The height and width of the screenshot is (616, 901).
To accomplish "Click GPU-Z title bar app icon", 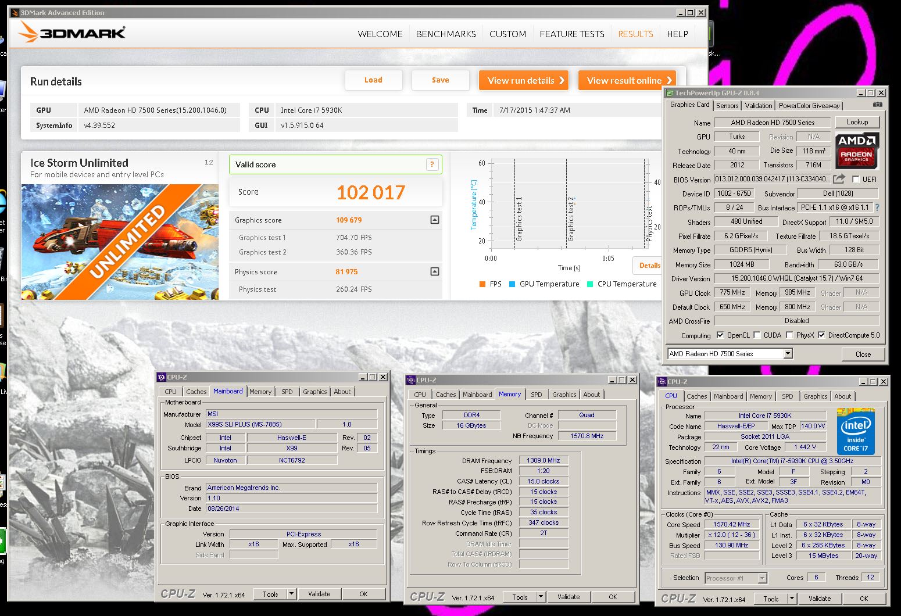I will tap(670, 93).
